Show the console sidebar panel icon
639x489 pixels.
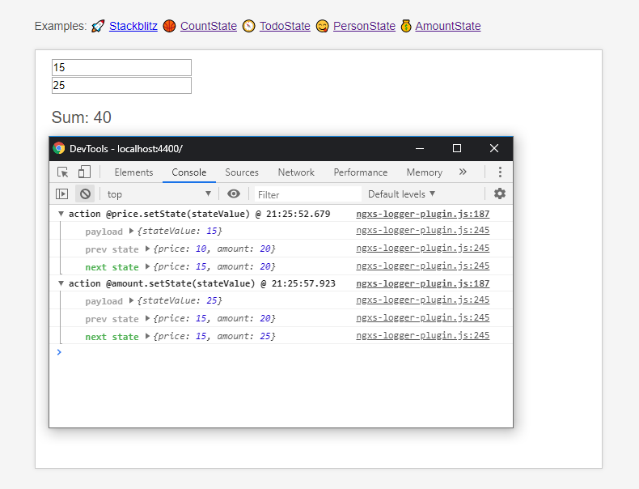(61, 194)
